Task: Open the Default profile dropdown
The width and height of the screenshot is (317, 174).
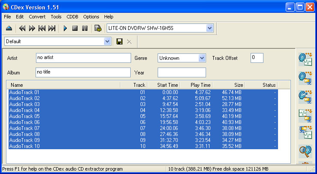Action: click(x=107, y=41)
